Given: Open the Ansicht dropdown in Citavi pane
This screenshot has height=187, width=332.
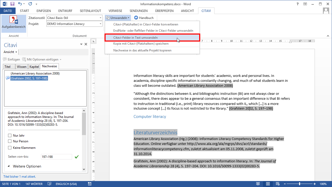Looking at the screenshot, I should pyautogui.click(x=10, y=52).
